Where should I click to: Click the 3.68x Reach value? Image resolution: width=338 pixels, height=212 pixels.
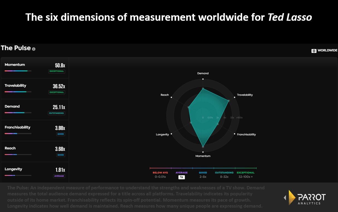point(60,149)
